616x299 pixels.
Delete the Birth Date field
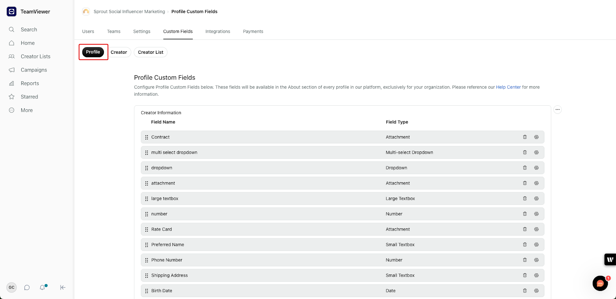tap(525, 291)
